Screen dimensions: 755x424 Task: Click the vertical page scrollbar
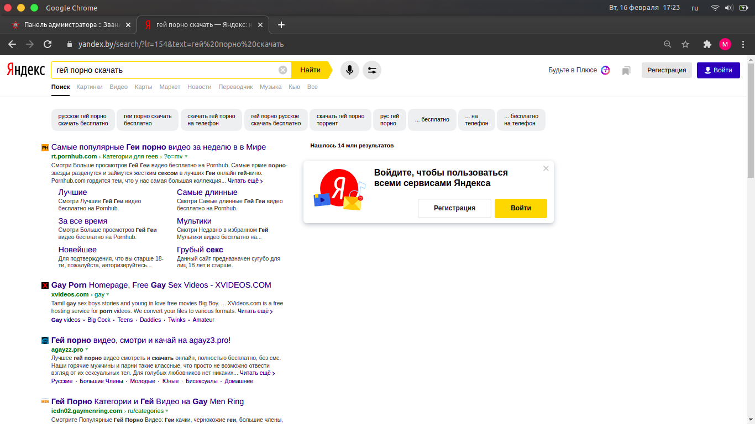751,121
